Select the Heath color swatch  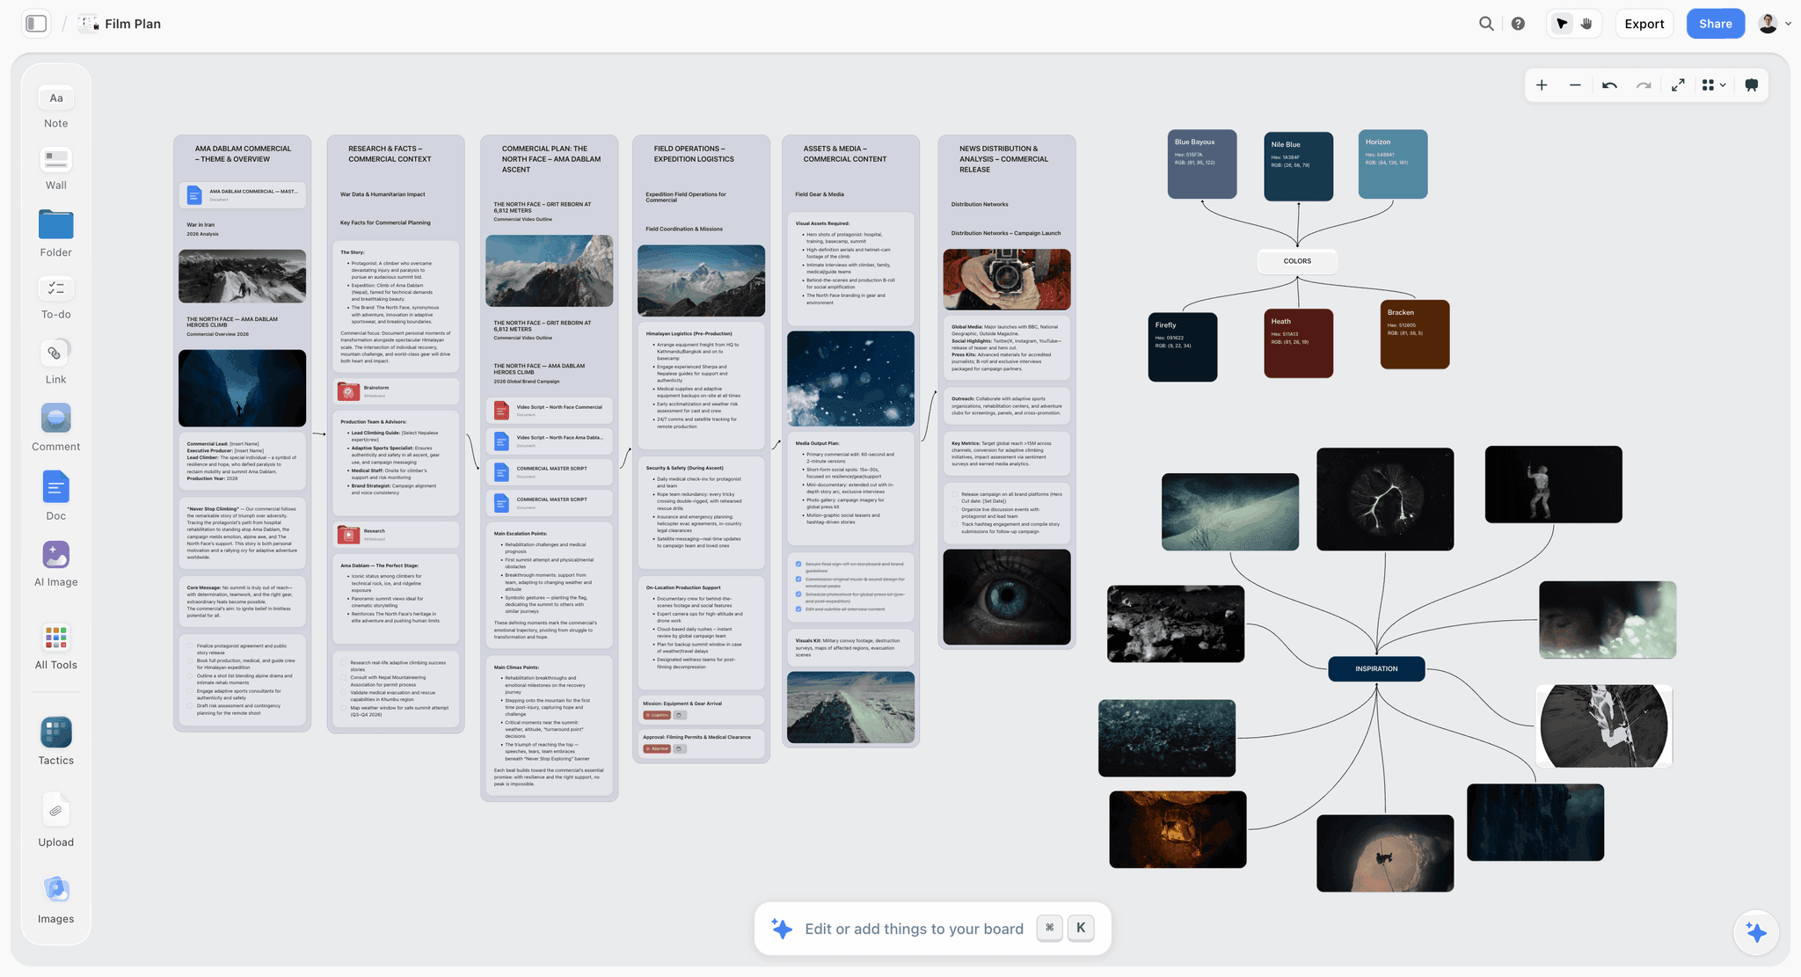click(1298, 343)
